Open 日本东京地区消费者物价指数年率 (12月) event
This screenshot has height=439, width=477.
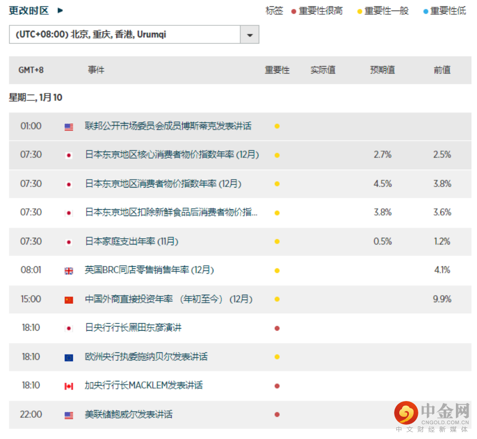(163, 183)
